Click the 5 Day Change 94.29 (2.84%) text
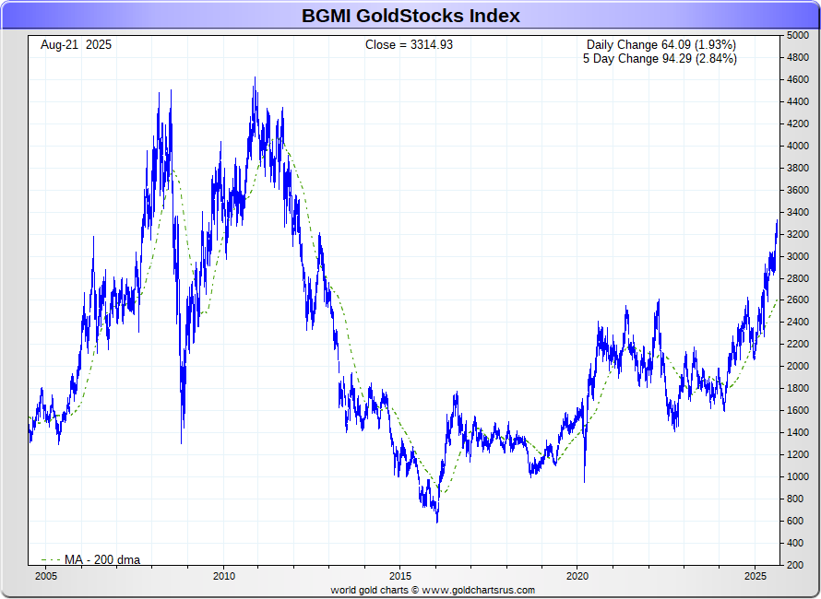Viewport: 821px width, 599px height. pos(660,59)
